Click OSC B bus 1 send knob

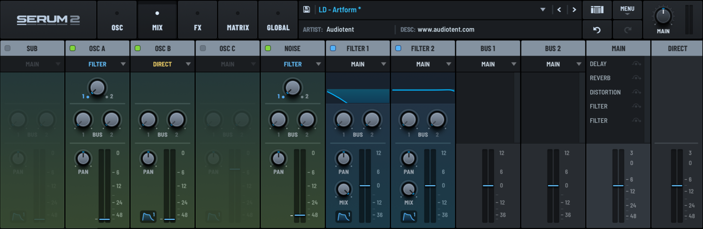148,120
